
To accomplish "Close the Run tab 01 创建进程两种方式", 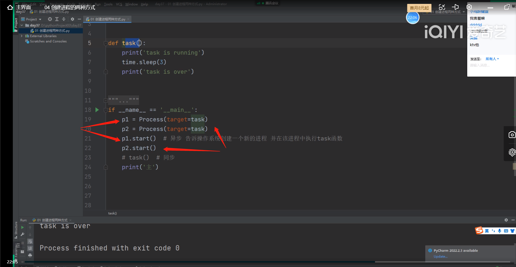I will [70, 220].
